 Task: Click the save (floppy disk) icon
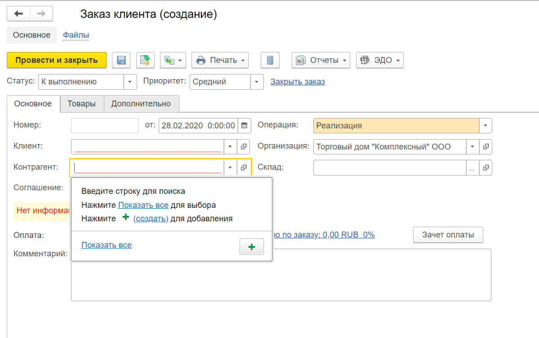click(x=121, y=60)
